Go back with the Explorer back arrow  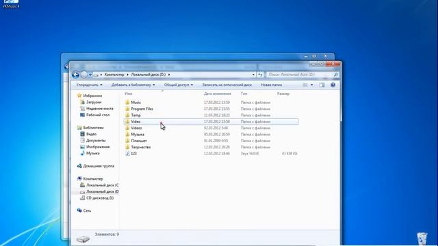tap(75, 74)
